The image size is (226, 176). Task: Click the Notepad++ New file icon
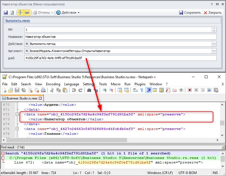point(4,90)
